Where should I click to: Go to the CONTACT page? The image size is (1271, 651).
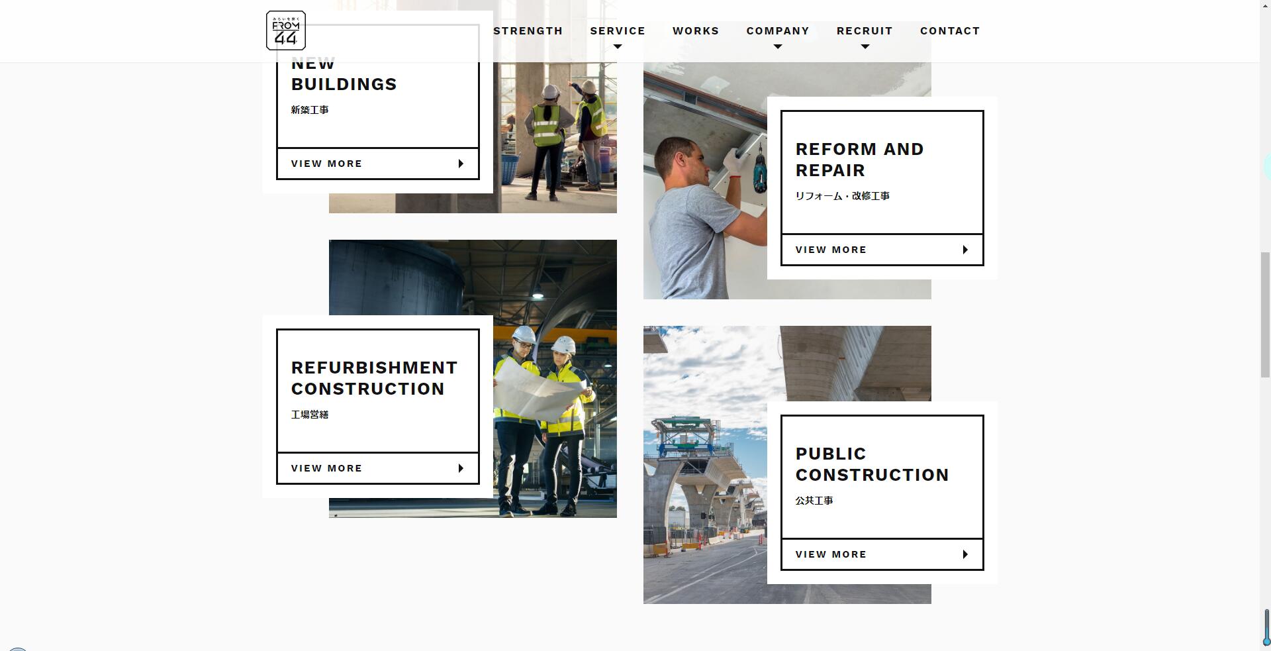pyautogui.click(x=950, y=30)
